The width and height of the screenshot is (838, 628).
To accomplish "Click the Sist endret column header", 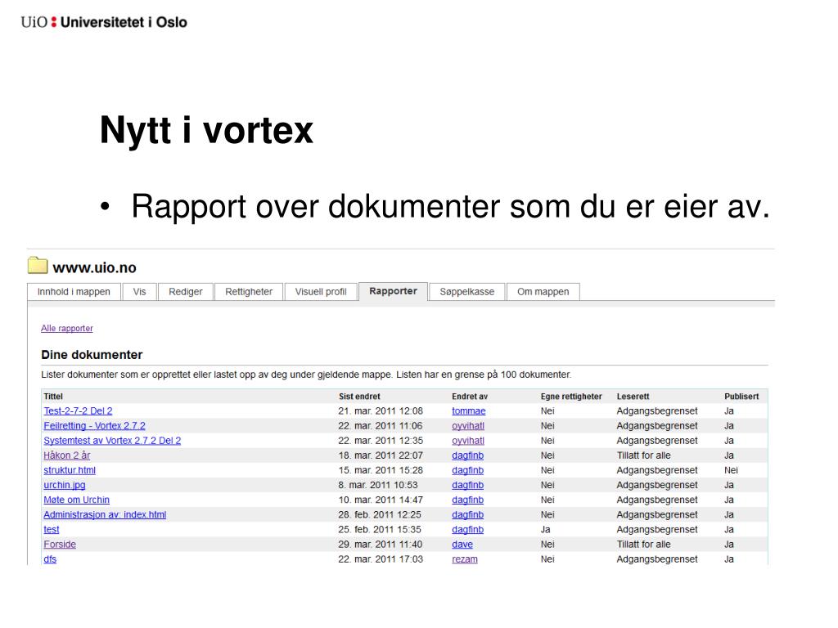I will pyautogui.click(x=360, y=397).
